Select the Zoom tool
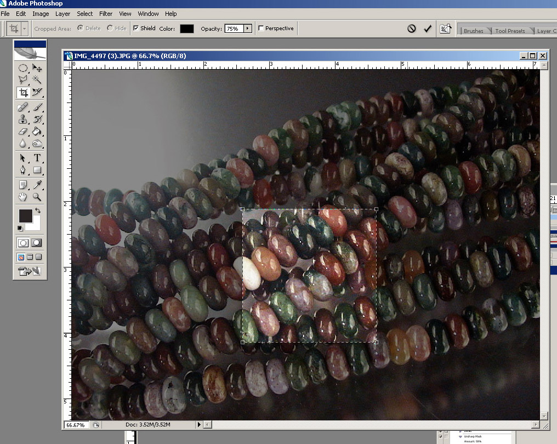This screenshot has height=444, width=557. [x=37, y=197]
